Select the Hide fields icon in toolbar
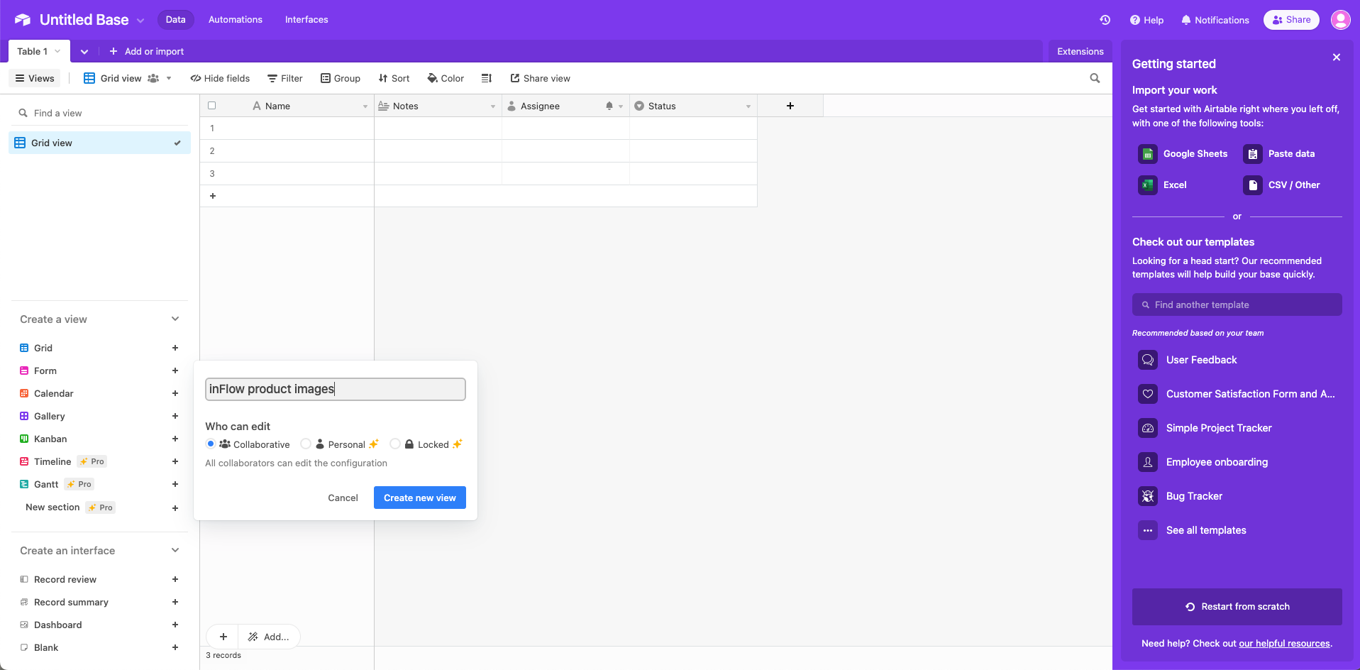Screen dimensions: 1360x670 click(x=195, y=78)
